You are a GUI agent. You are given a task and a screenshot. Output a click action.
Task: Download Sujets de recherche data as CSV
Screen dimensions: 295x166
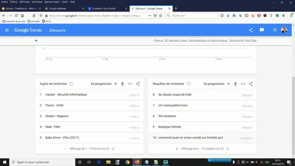click(x=122, y=84)
